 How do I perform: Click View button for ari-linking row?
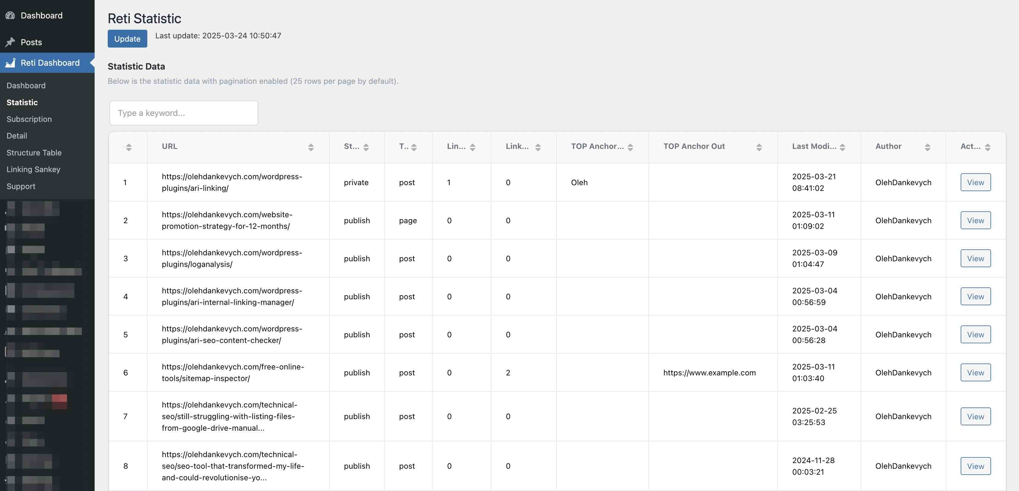[976, 182]
